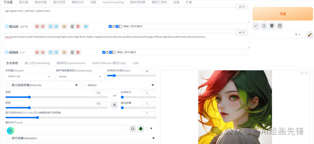Clear the styles selection with the X
314x144 pixels.
[296, 34]
